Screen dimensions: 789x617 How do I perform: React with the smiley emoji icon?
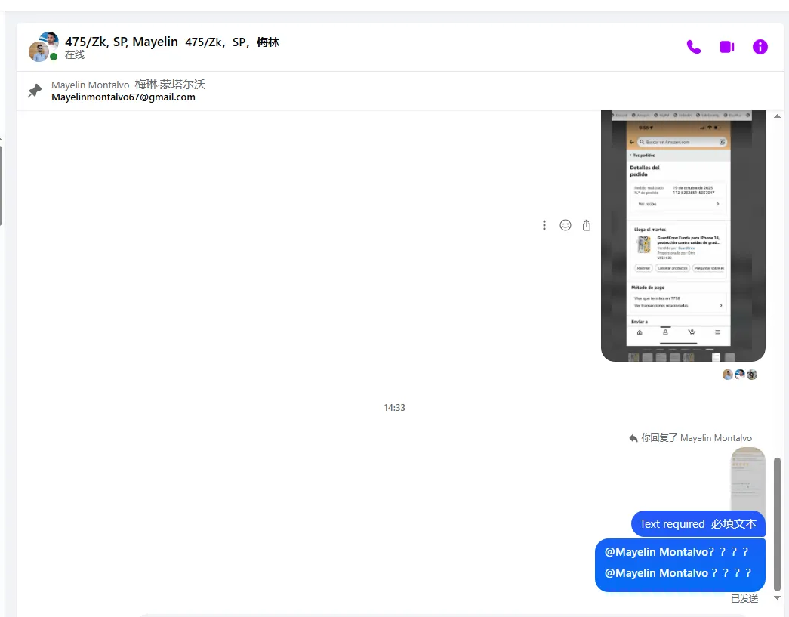pyautogui.click(x=566, y=225)
